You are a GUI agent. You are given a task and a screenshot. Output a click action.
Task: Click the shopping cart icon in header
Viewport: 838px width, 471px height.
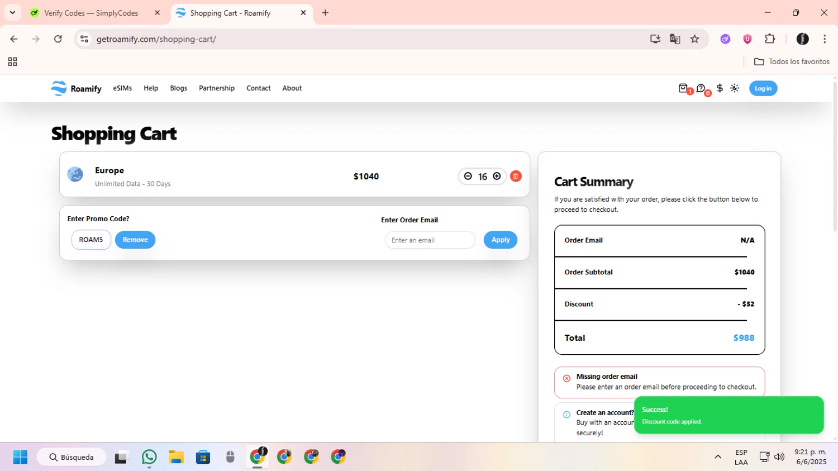683,88
